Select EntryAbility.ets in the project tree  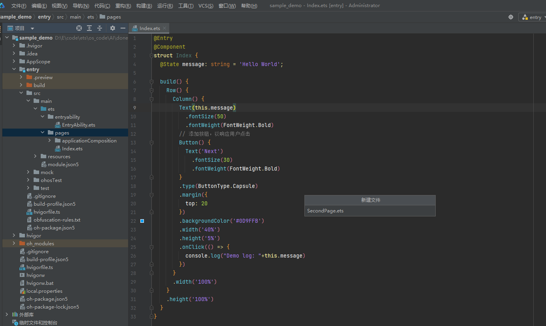tap(79, 125)
